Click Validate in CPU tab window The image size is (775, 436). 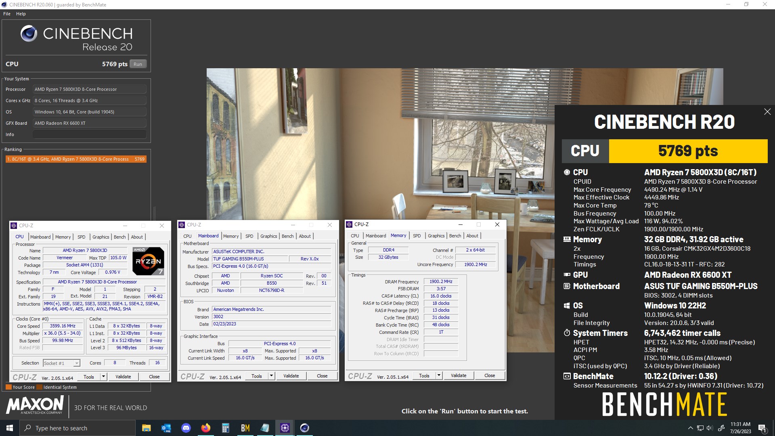(x=123, y=377)
